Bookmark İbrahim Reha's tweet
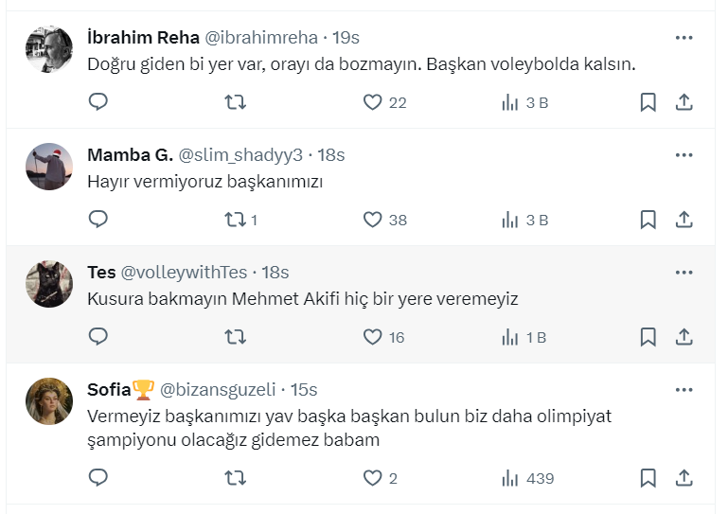This screenshot has height=514, width=728. pyautogui.click(x=648, y=102)
